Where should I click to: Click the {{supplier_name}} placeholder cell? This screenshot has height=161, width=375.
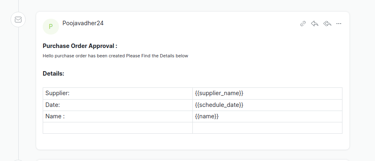pyautogui.click(x=267, y=93)
